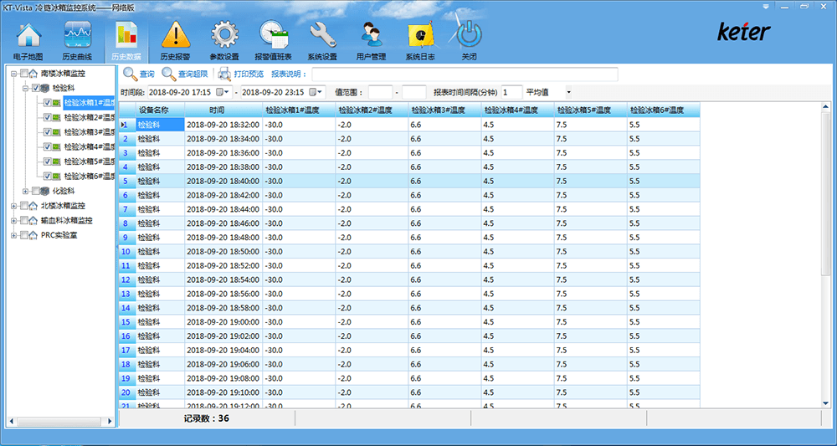The width and height of the screenshot is (837, 446).
Task: Check the PRC实验室 checkbox
Action: pos(24,235)
